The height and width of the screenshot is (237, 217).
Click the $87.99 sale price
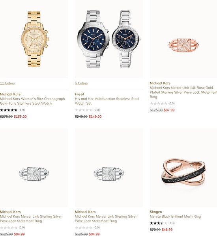pyautogui.click(x=169, y=110)
